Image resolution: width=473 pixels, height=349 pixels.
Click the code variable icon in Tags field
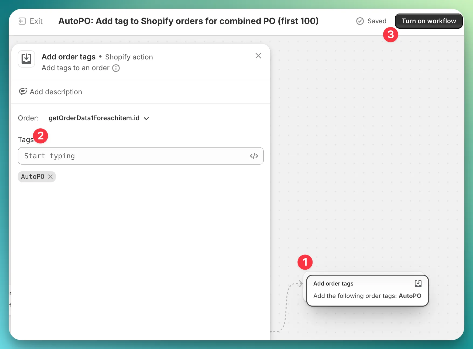click(254, 156)
